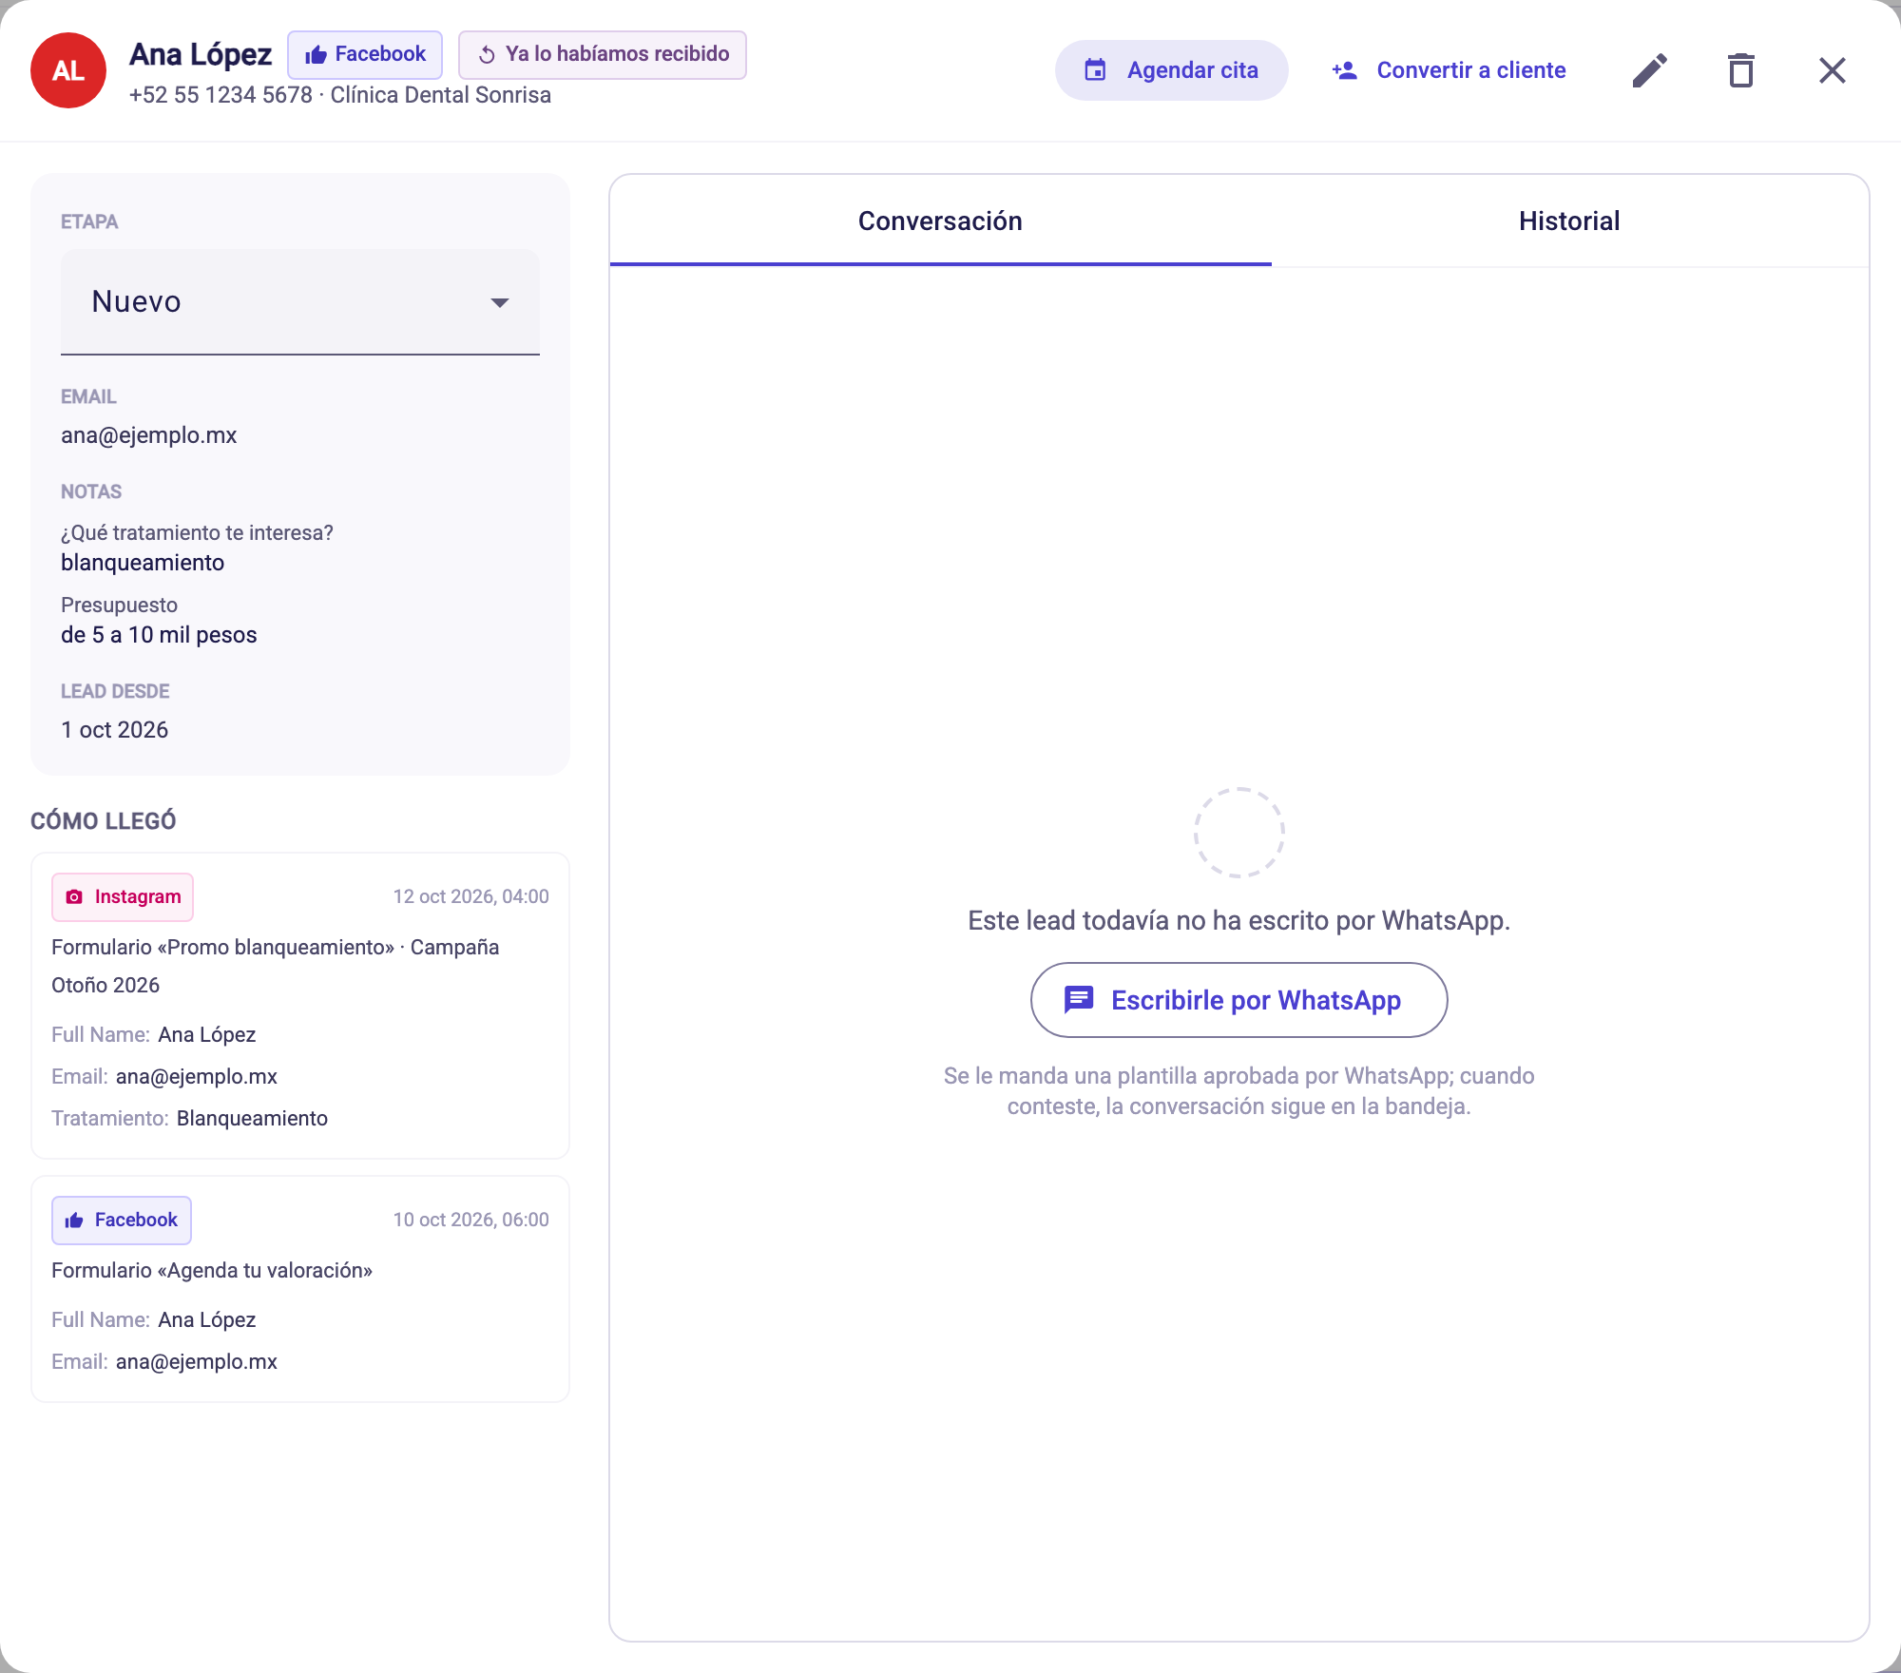Screen dimensions: 1901x1673
Task: Click 'Este lead todavía no ha escrito' message
Action: 1239,920
